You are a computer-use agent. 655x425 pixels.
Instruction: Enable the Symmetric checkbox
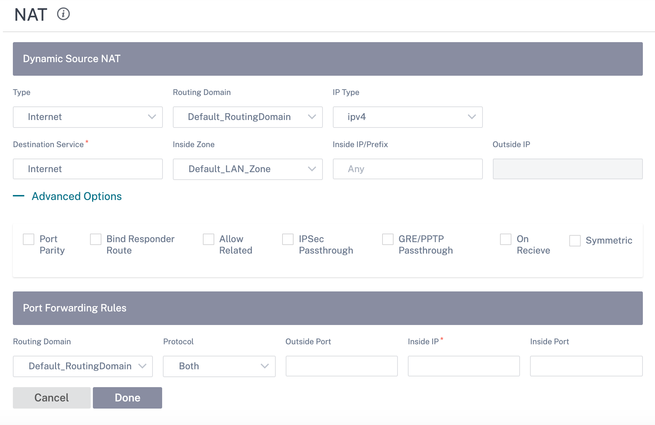(575, 241)
